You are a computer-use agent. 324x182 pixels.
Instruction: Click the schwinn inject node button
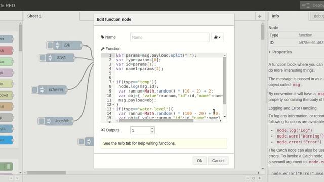35,90
